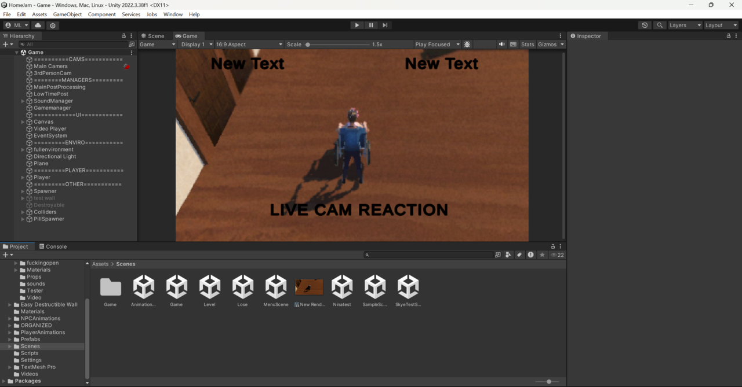The image size is (742, 387).
Task: Select the Scripts folder in Project tree
Action: 30,353
